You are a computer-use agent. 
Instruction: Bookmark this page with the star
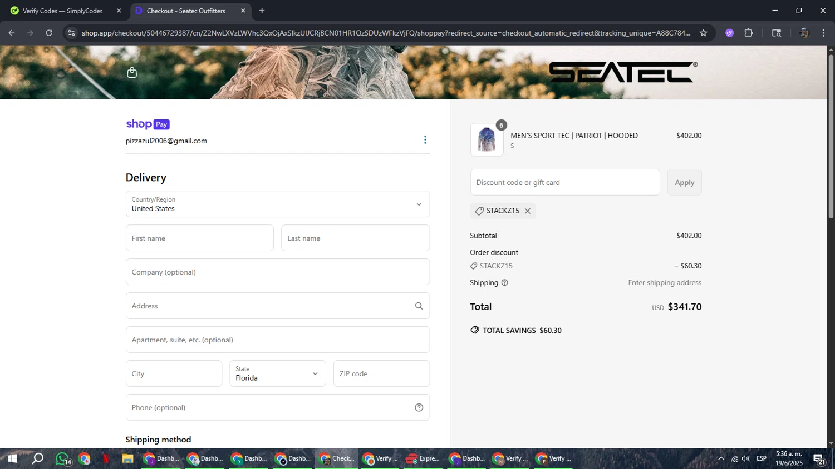click(x=704, y=33)
